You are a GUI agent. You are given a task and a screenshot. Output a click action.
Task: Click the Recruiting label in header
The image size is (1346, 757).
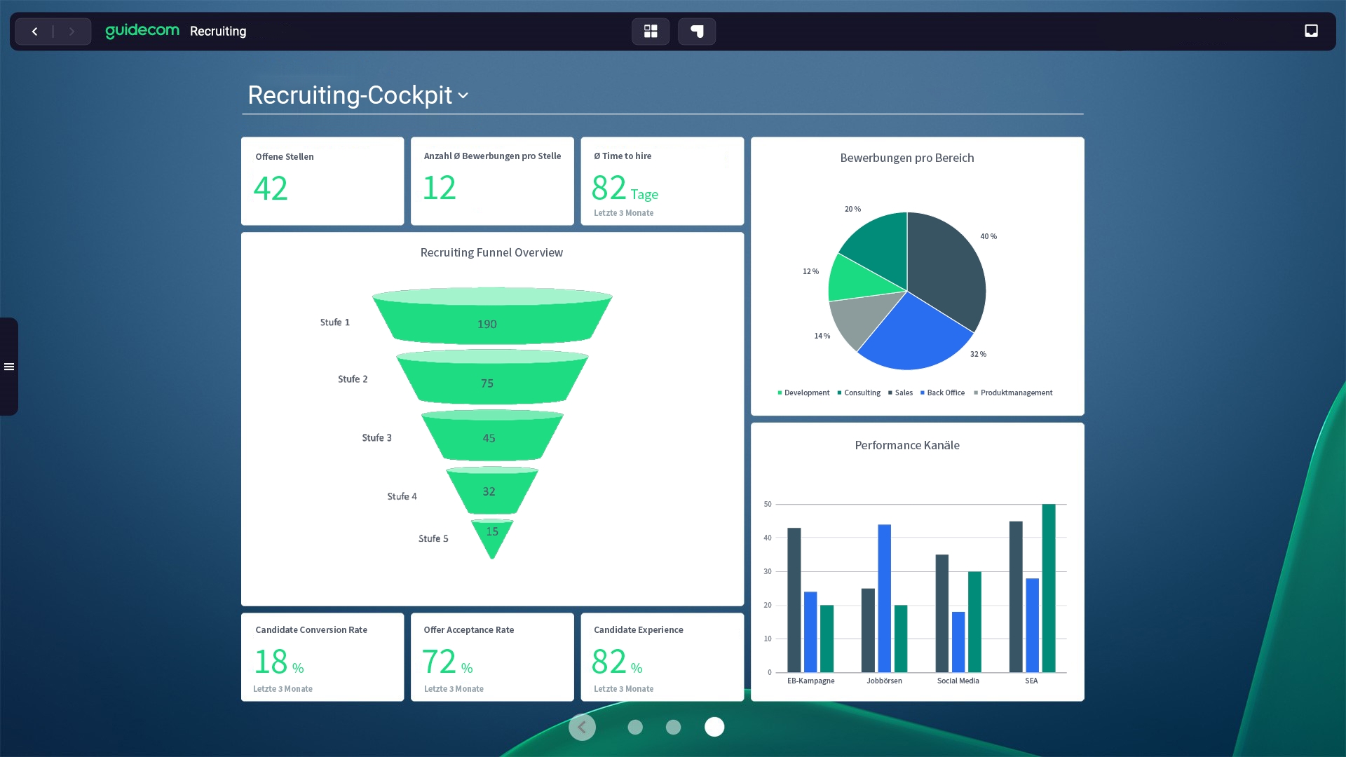pos(218,32)
